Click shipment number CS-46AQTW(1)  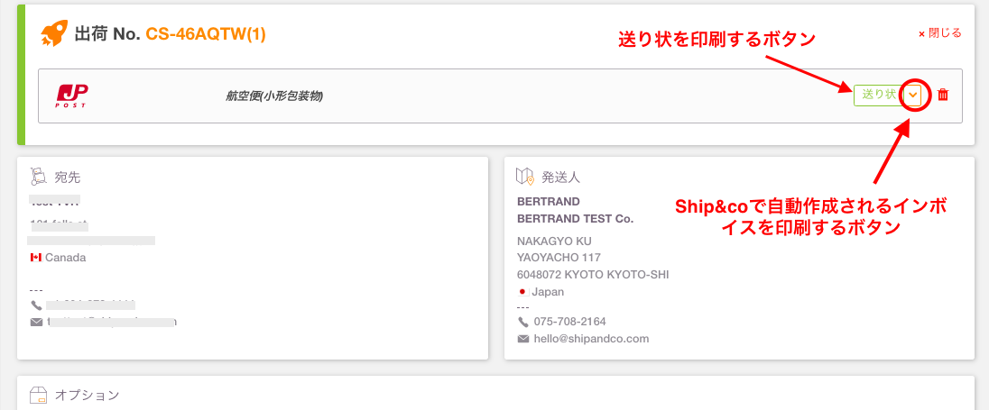[206, 34]
